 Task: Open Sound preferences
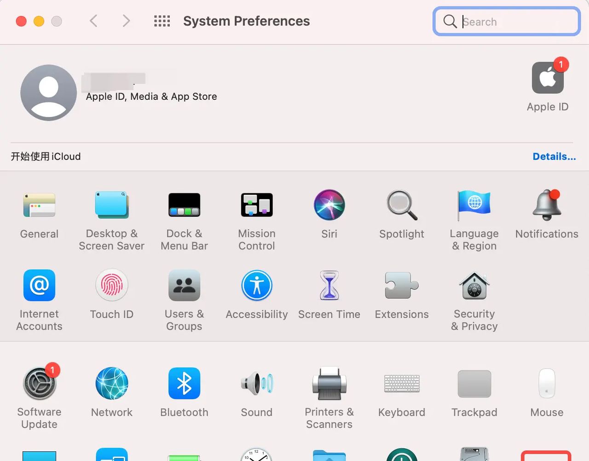(257, 383)
